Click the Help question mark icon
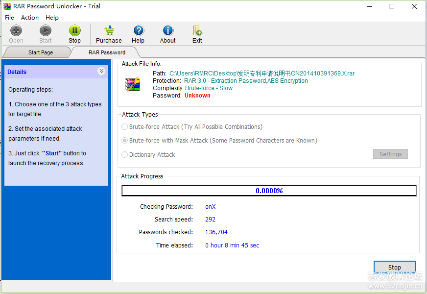The height and width of the screenshot is (294, 427). point(138,31)
